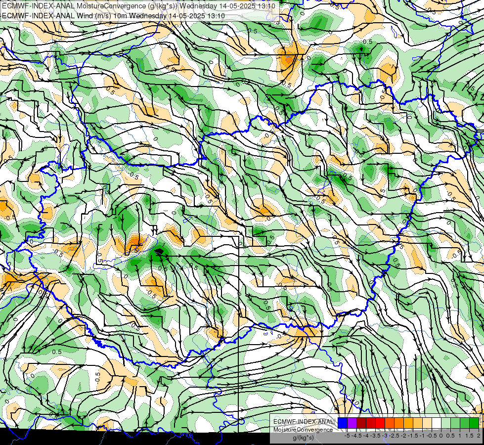Click the maroon swatch between -4.5 and -4
The image size is (484, 445).
point(361,423)
